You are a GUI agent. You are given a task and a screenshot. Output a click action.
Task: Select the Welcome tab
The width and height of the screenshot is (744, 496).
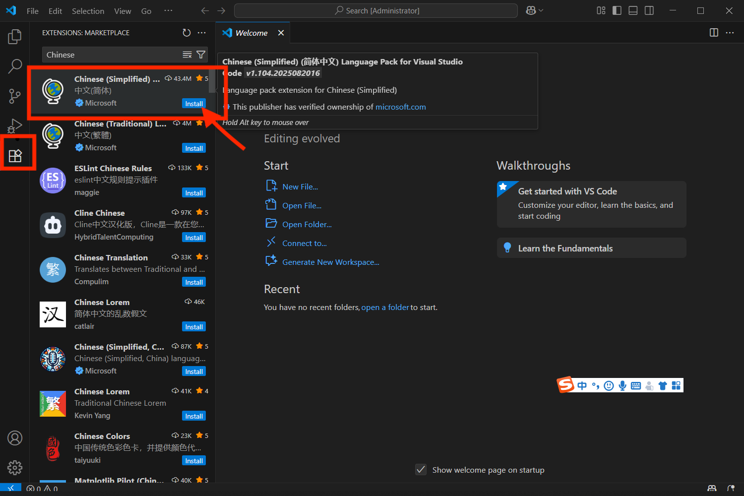(251, 33)
